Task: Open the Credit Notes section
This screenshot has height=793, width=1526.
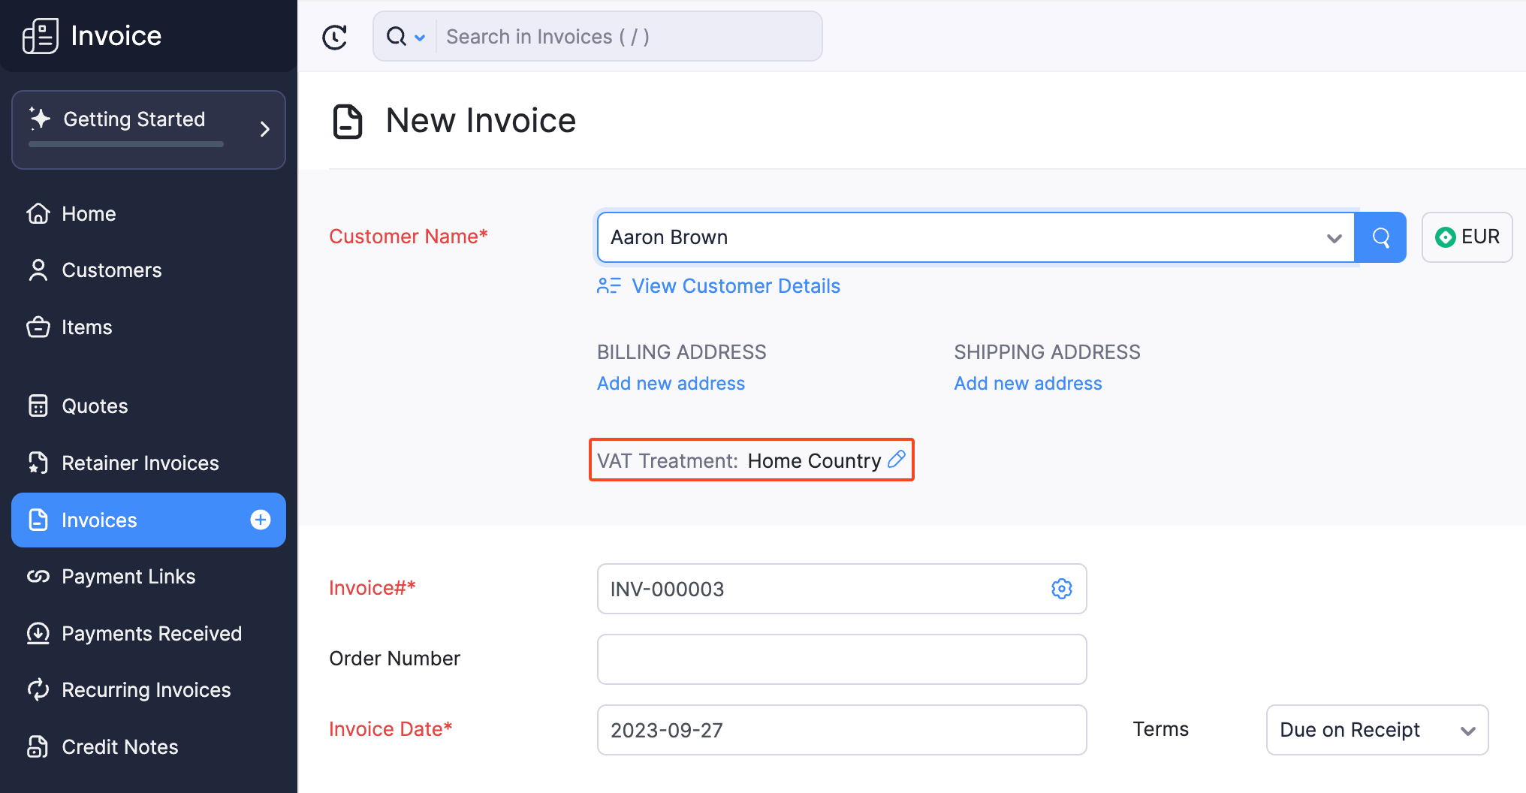Action: point(119,746)
